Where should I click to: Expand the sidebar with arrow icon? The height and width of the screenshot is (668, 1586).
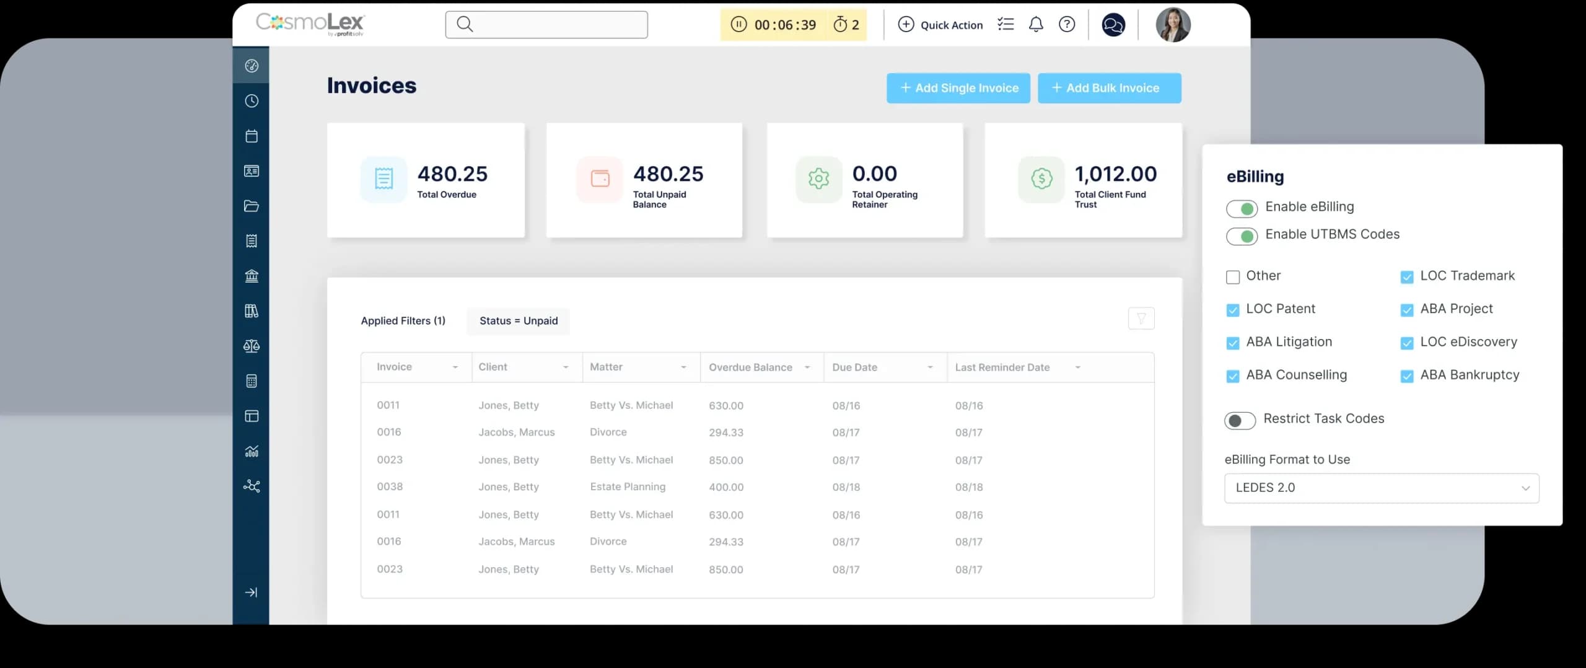[251, 592]
